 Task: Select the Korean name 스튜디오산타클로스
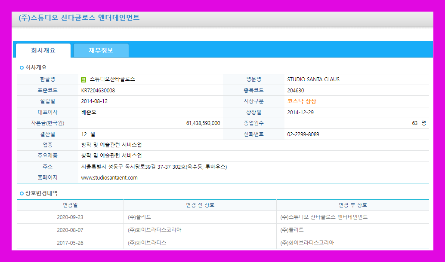coord(112,79)
